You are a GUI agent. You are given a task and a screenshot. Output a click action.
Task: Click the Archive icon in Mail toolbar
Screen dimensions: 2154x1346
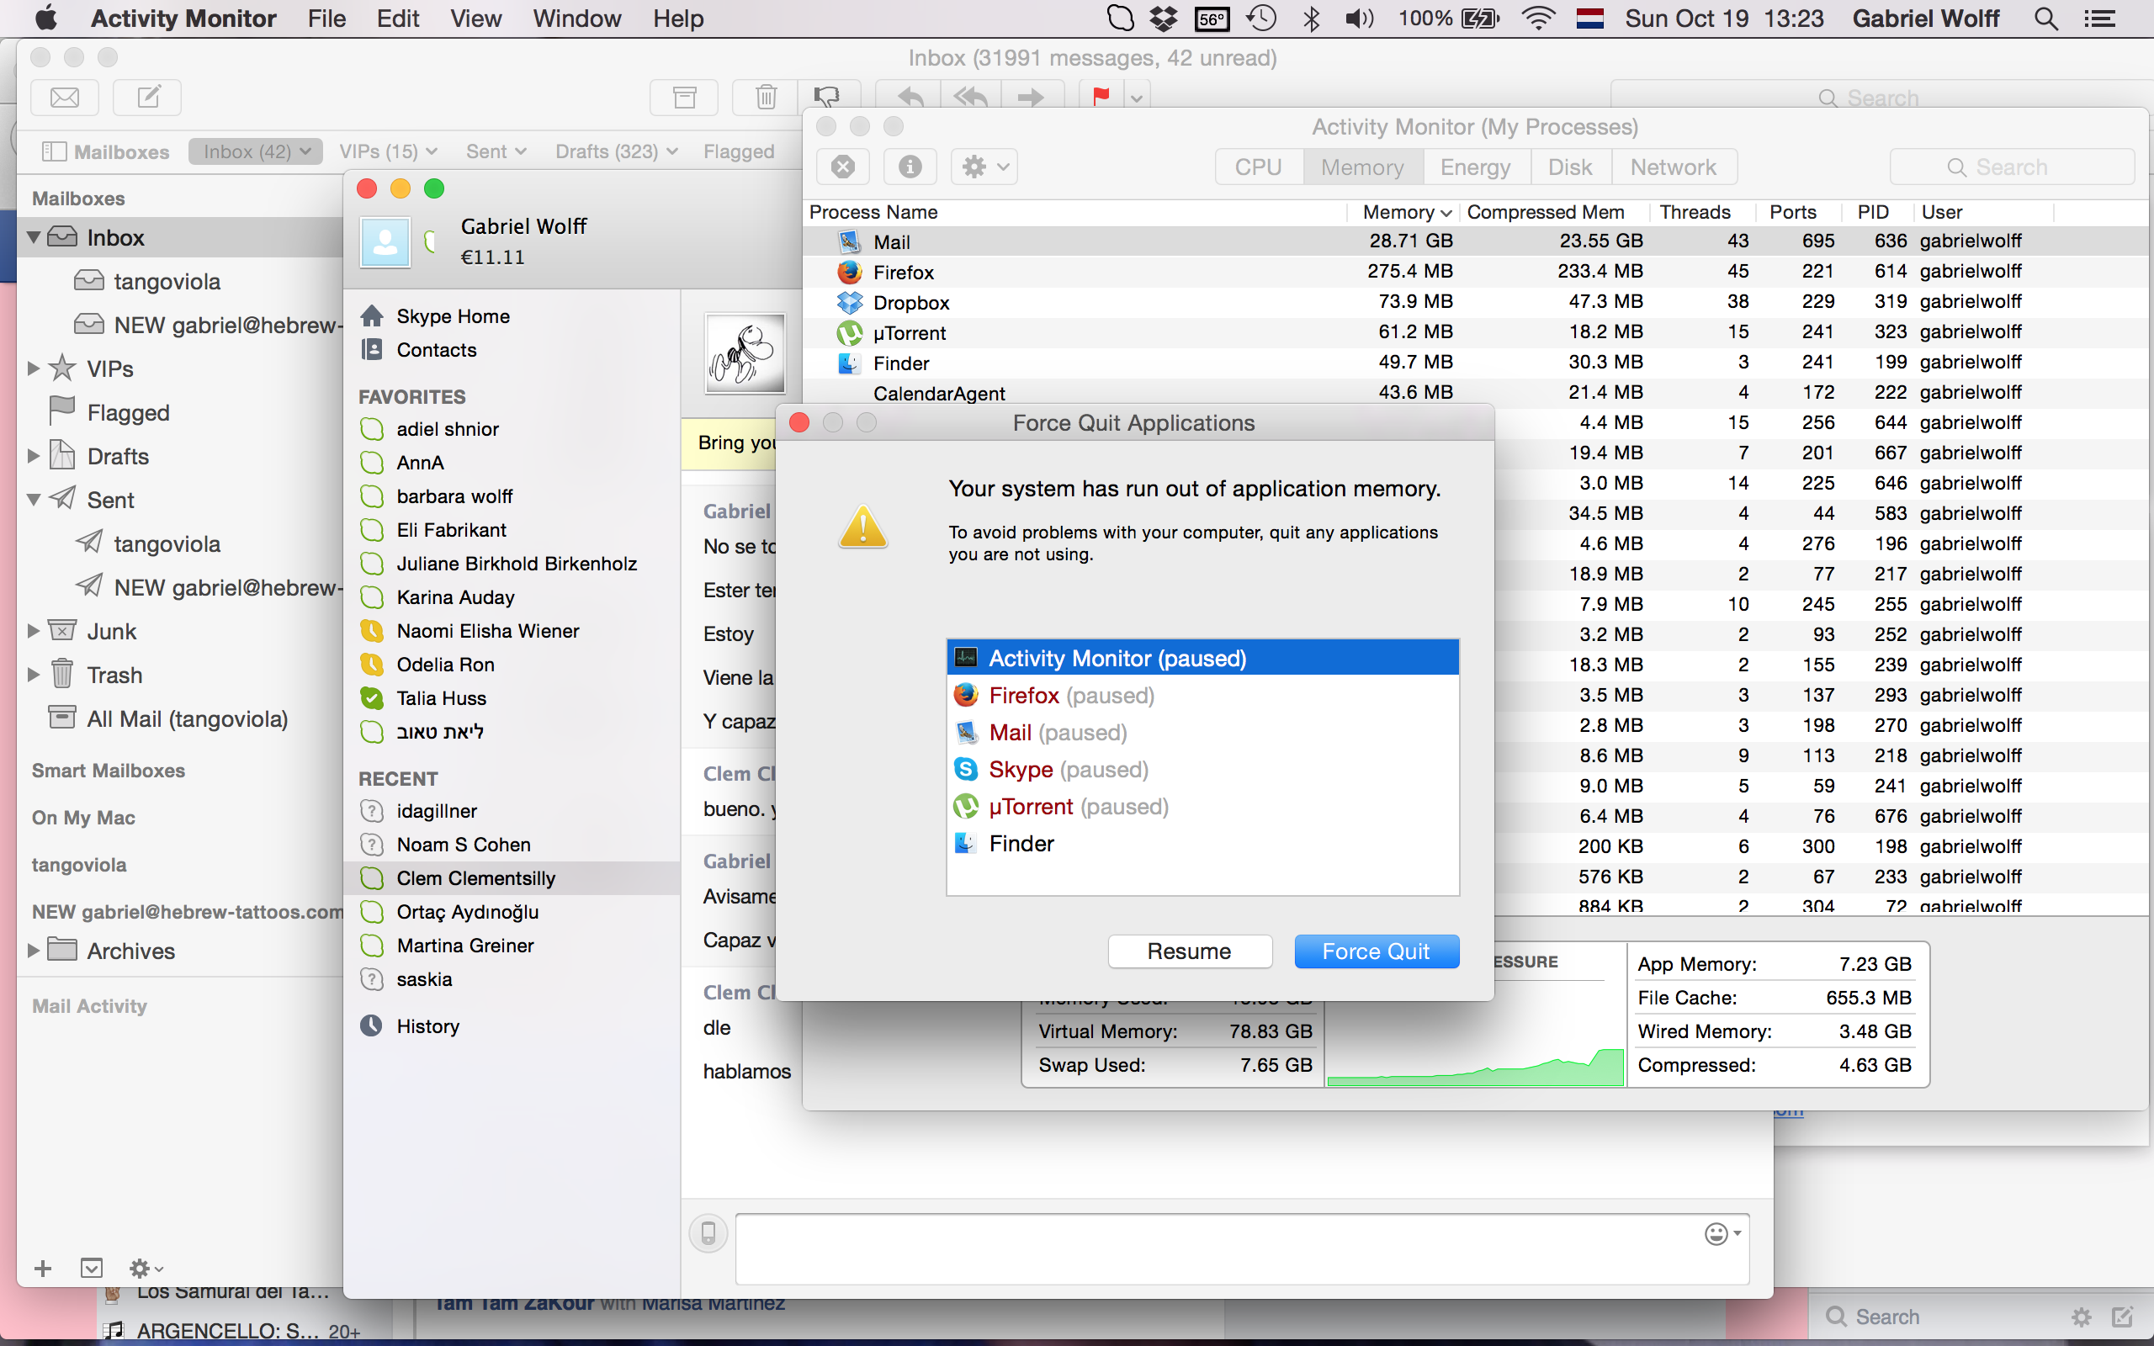tap(683, 97)
